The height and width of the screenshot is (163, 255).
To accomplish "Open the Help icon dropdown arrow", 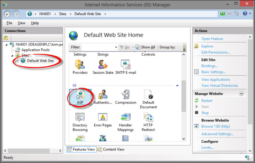I will [x=250, y=14].
